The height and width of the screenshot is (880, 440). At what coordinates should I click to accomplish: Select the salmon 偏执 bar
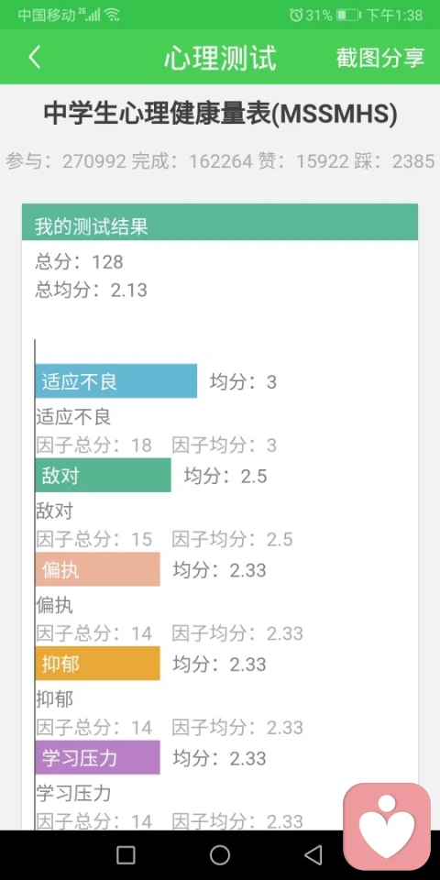coord(98,569)
